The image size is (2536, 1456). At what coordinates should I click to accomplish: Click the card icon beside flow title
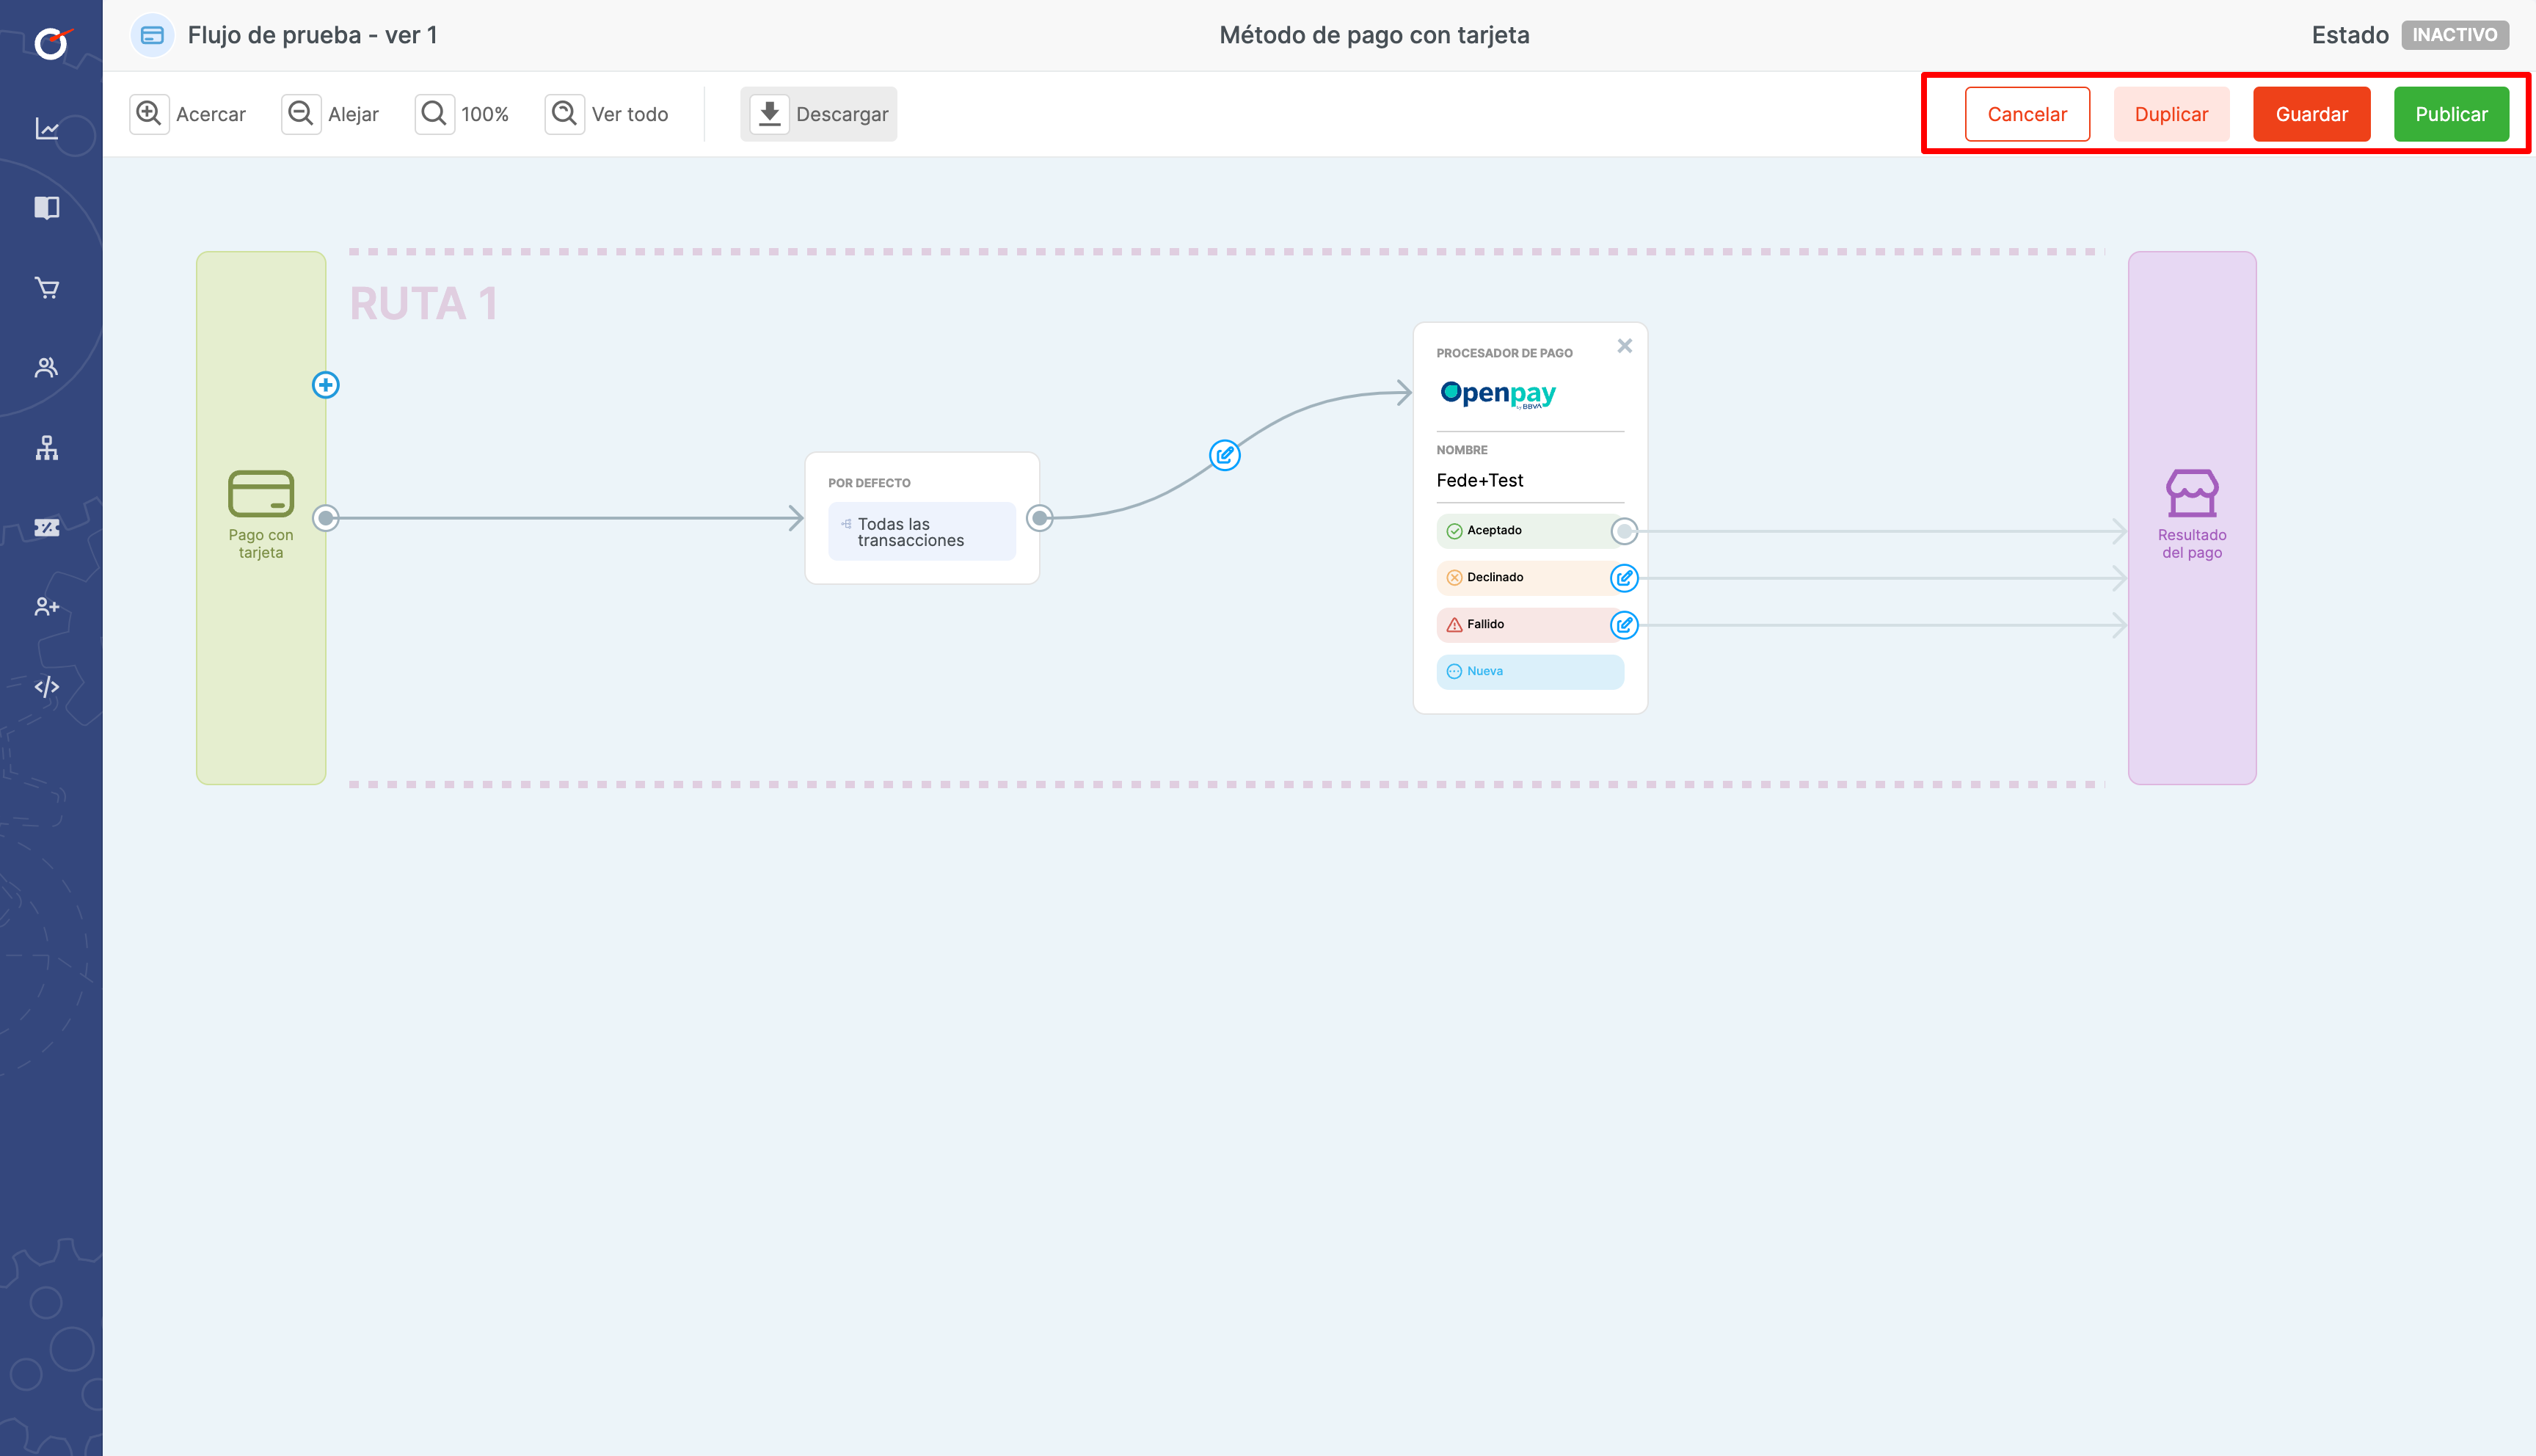pyautogui.click(x=152, y=35)
